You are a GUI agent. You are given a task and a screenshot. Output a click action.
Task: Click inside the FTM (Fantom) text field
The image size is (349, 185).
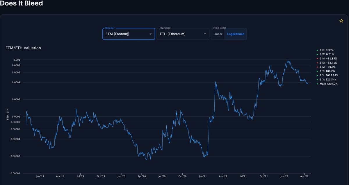125,34
